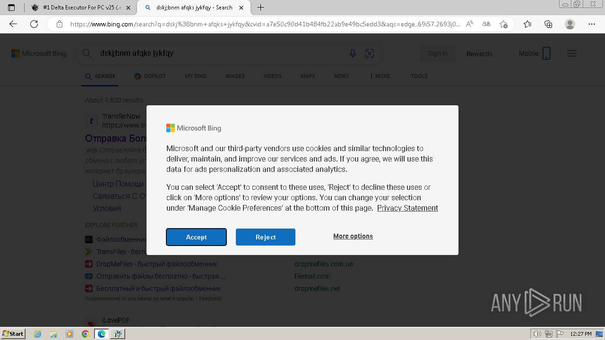This screenshot has height=340, width=605.
Task: Open the browser profile avatar
Action: click(x=570, y=24)
